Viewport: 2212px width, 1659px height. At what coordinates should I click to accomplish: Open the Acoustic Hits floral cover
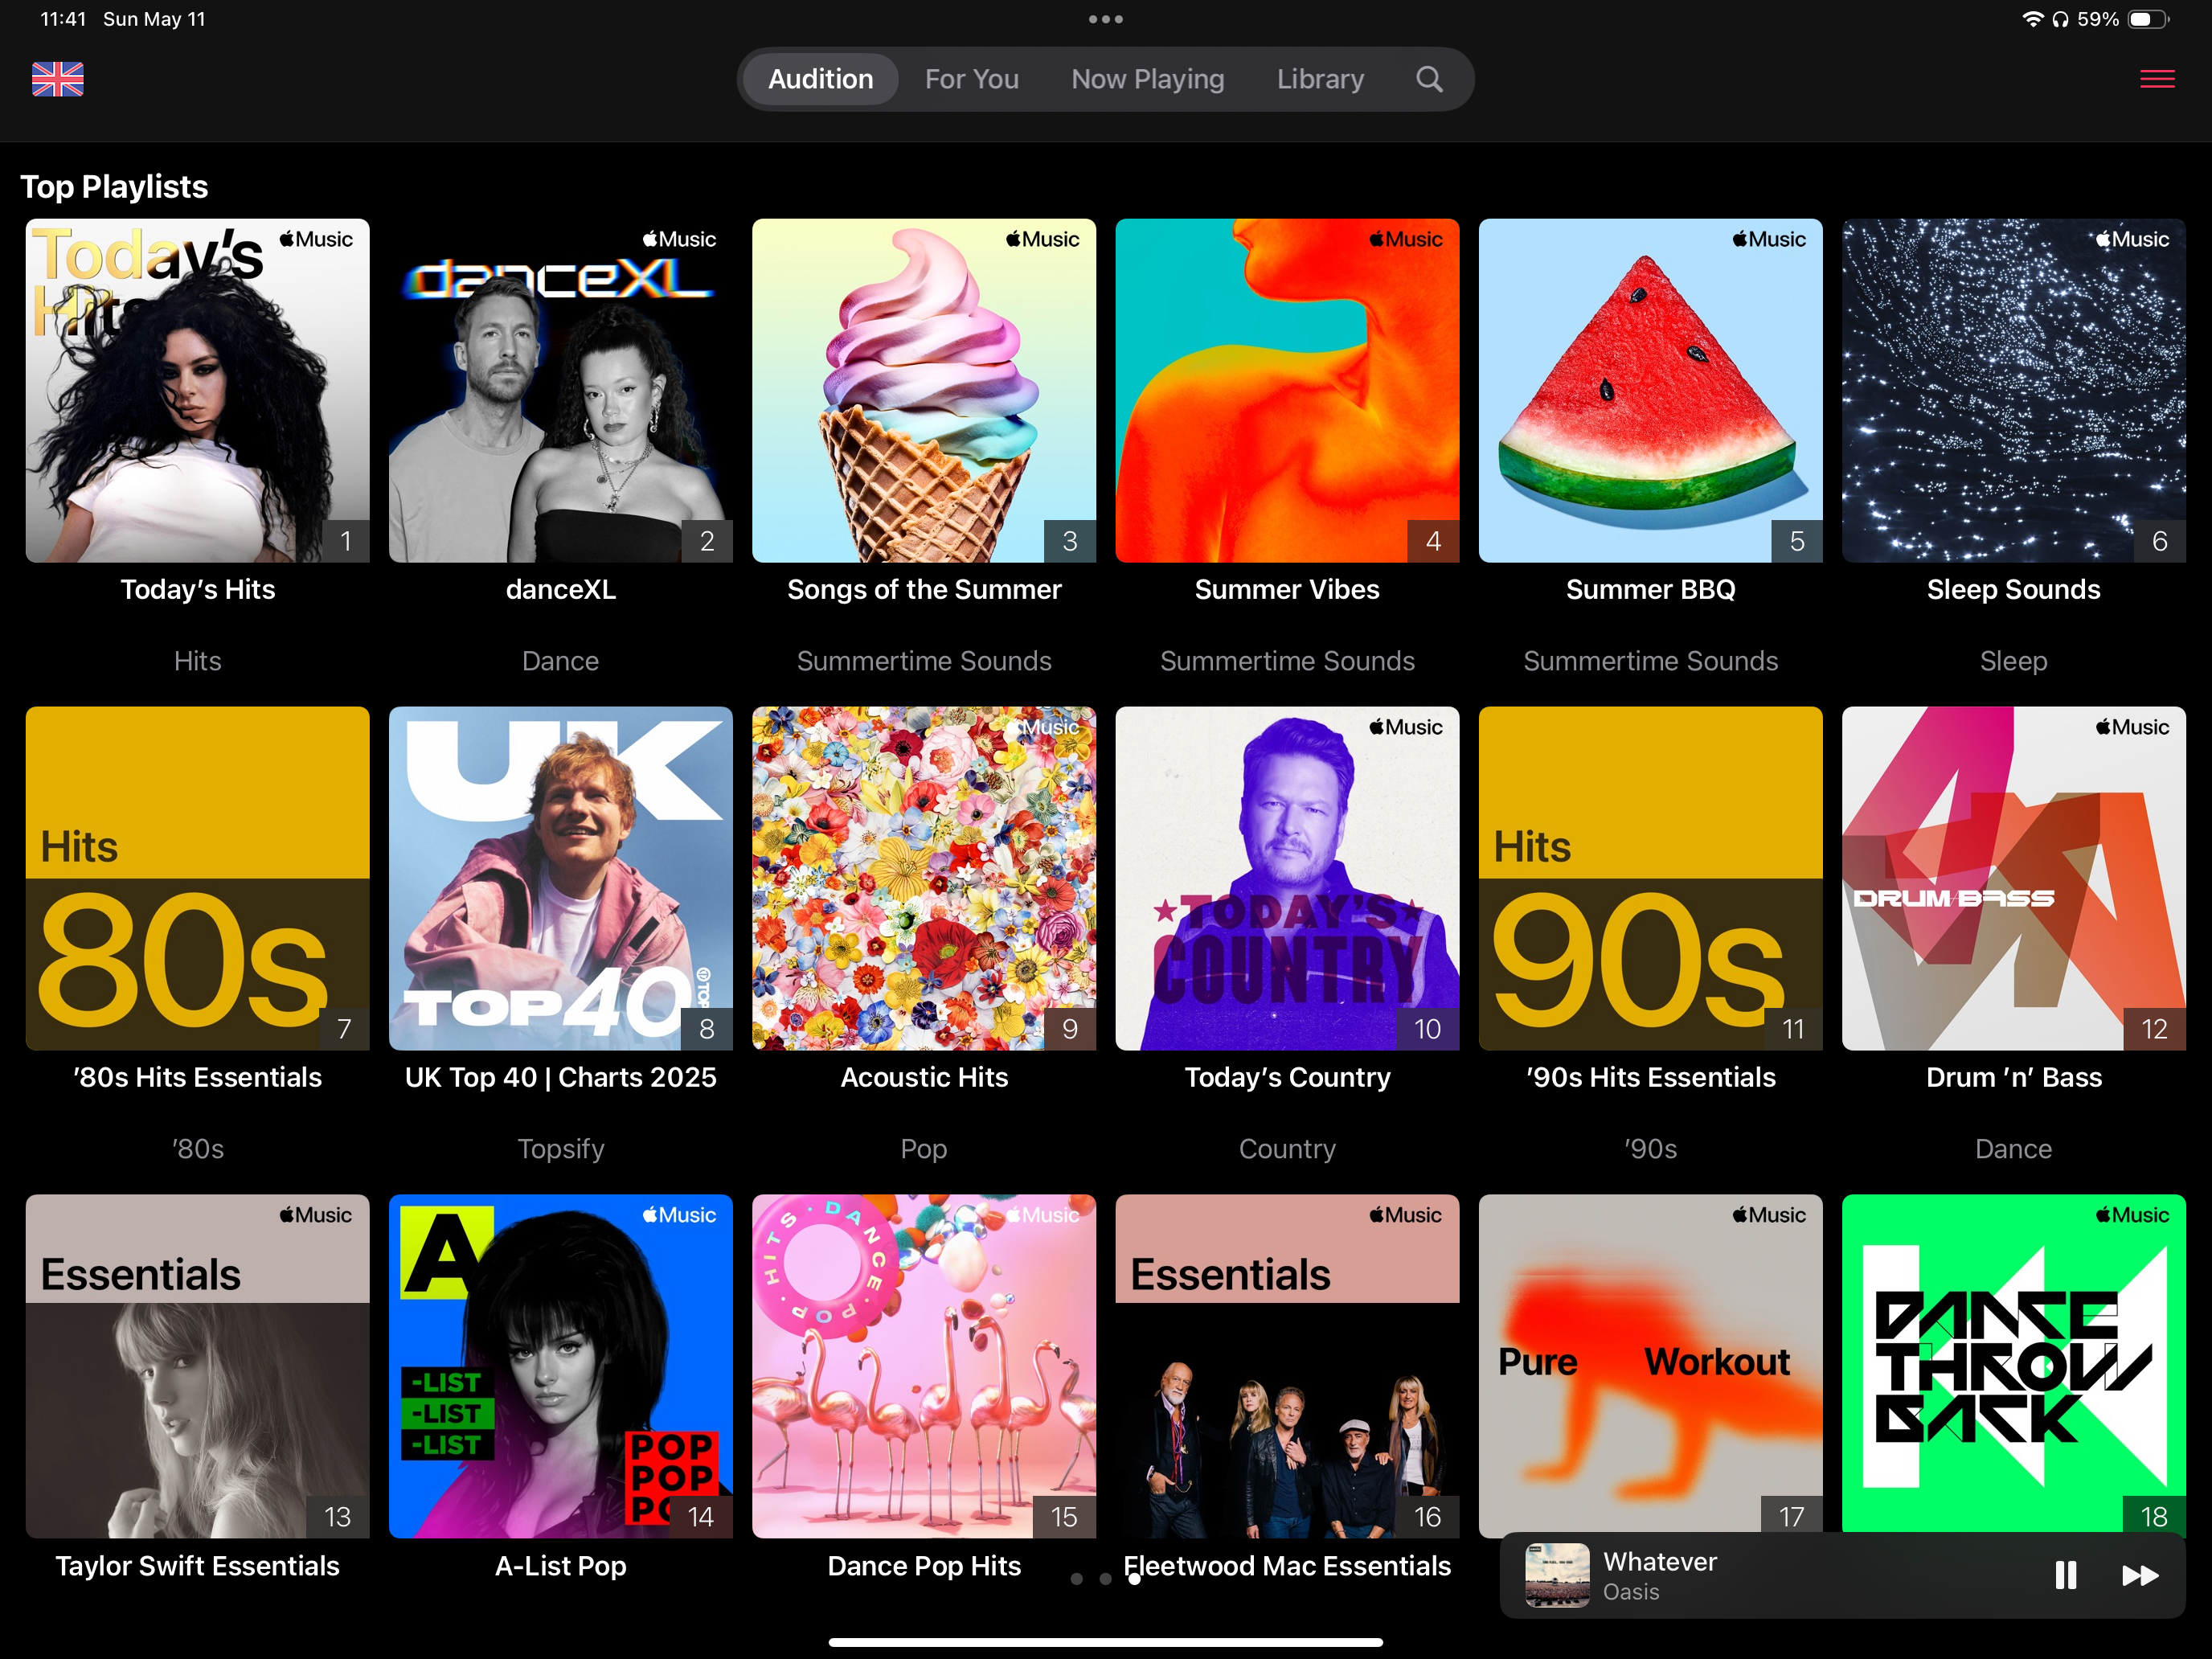coord(924,878)
